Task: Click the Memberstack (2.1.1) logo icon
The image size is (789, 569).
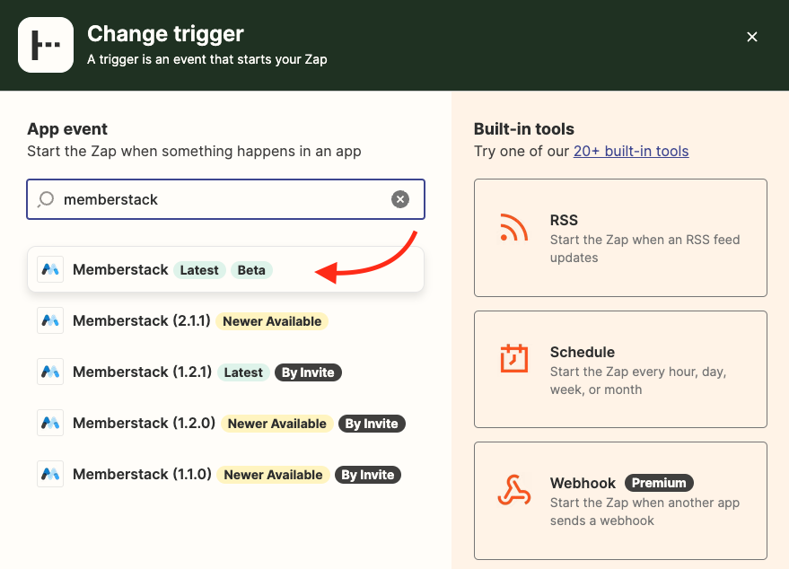Action: point(50,320)
